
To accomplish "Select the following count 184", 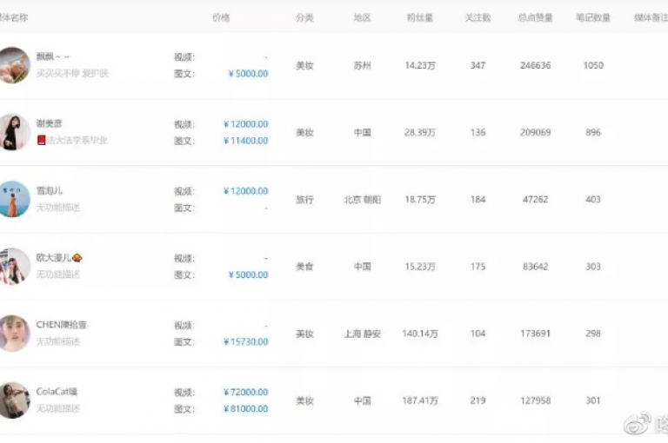I will click(478, 199).
